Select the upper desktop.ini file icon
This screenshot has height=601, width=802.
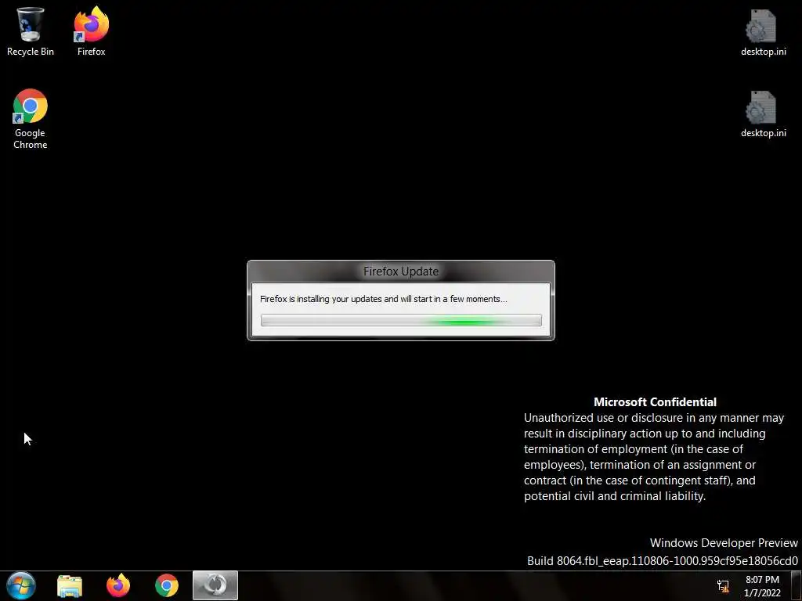pos(763,31)
